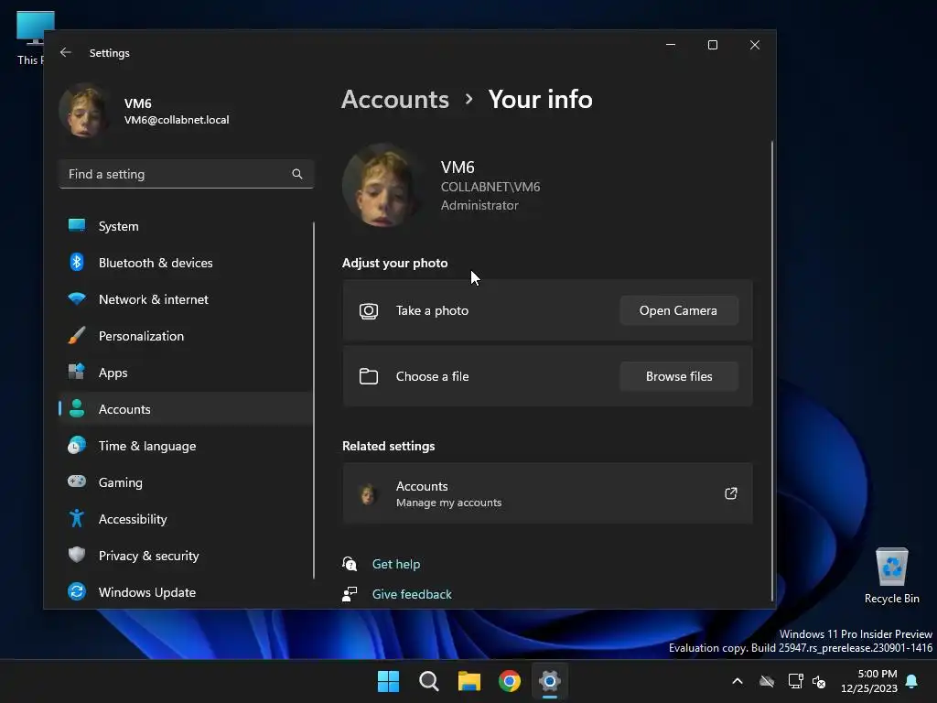Screen dimensions: 937x703
Task: Click the folder icon beside Choose a file
Action: [369, 376]
